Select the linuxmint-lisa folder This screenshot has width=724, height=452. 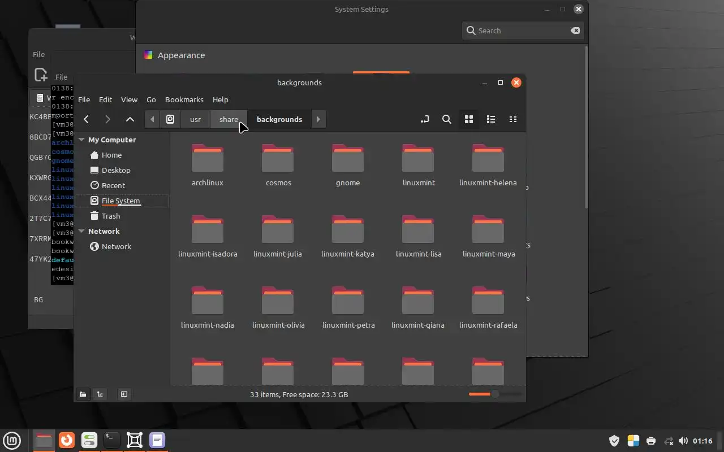coord(418,236)
